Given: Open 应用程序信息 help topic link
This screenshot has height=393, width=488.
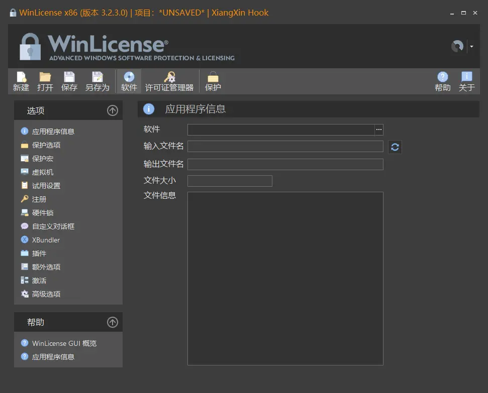Looking at the screenshot, I should coord(48,357).
